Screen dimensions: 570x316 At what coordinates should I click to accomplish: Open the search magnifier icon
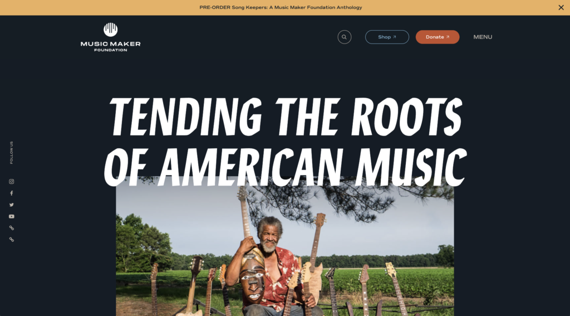pos(344,37)
